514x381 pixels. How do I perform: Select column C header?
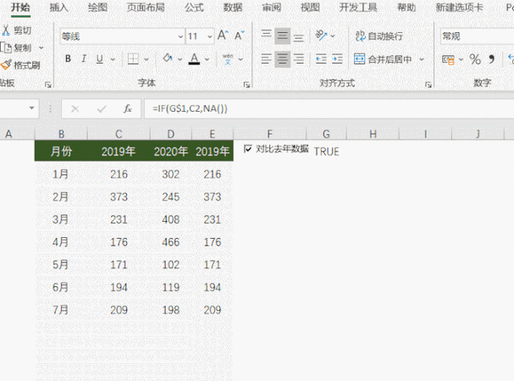click(x=119, y=134)
